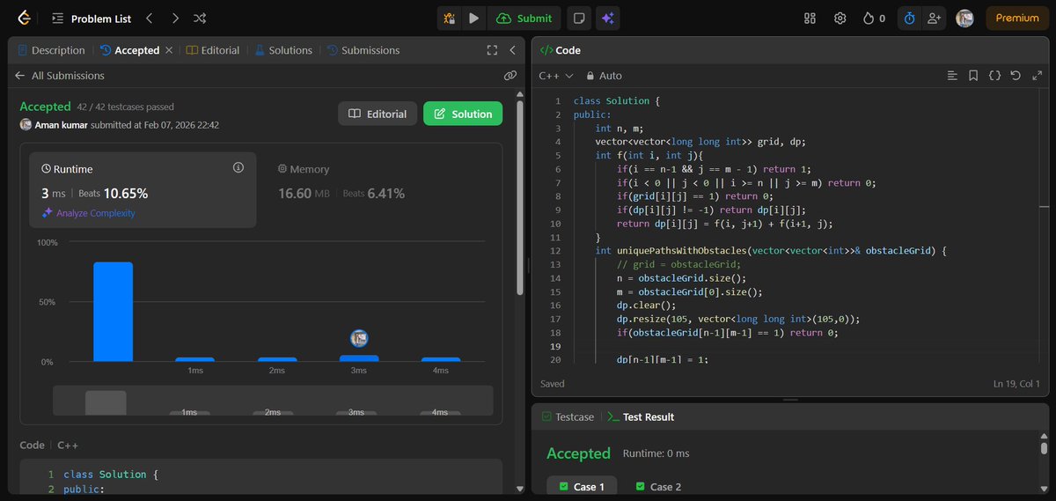
Task: Click the 4ms chart axis label
Action: point(440,371)
